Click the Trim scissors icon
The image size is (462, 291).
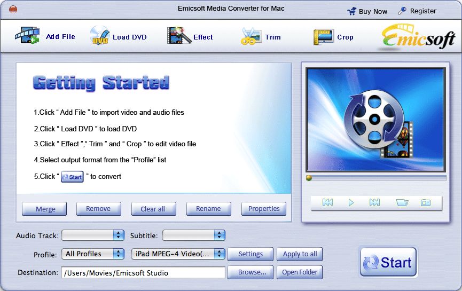(250, 36)
